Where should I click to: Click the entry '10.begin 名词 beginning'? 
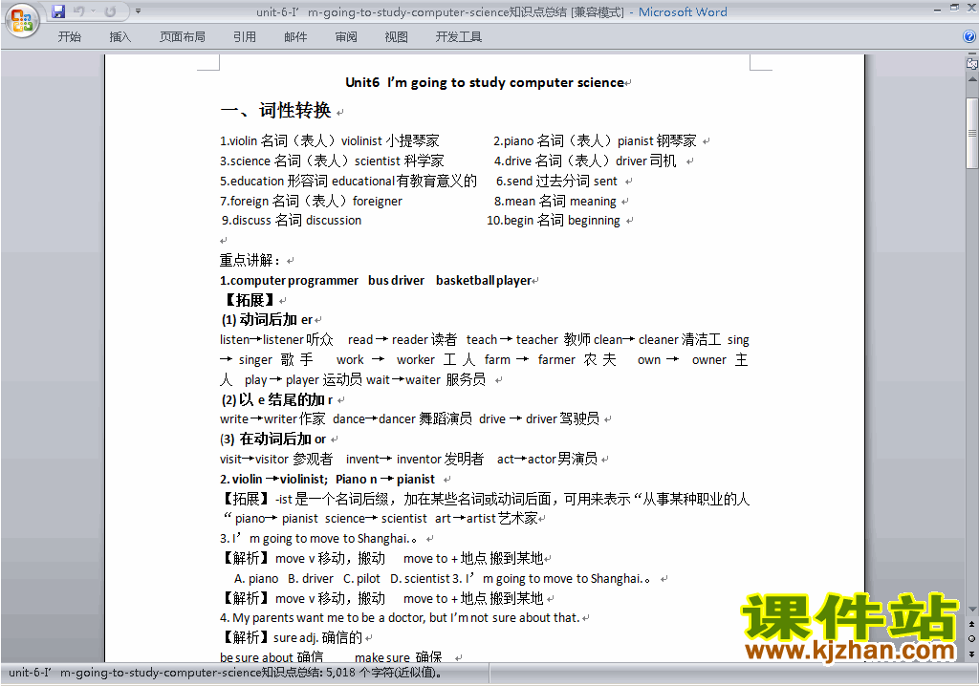click(554, 221)
